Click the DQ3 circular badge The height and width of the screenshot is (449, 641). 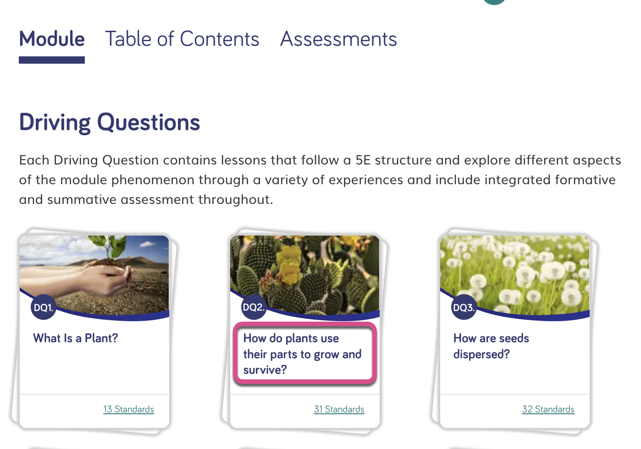click(x=464, y=307)
